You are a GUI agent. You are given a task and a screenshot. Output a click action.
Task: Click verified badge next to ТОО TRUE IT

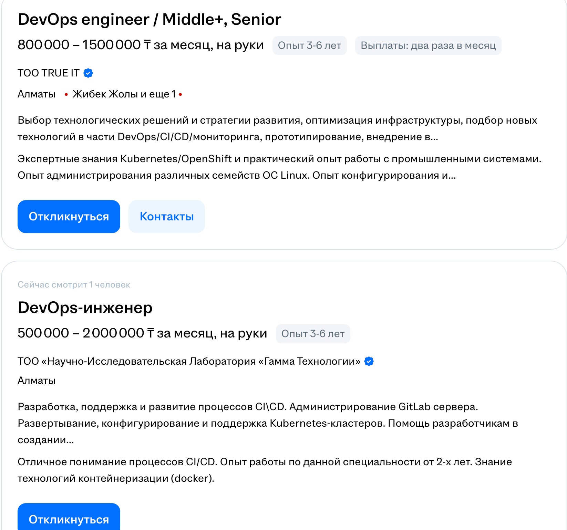coord(88,73)
